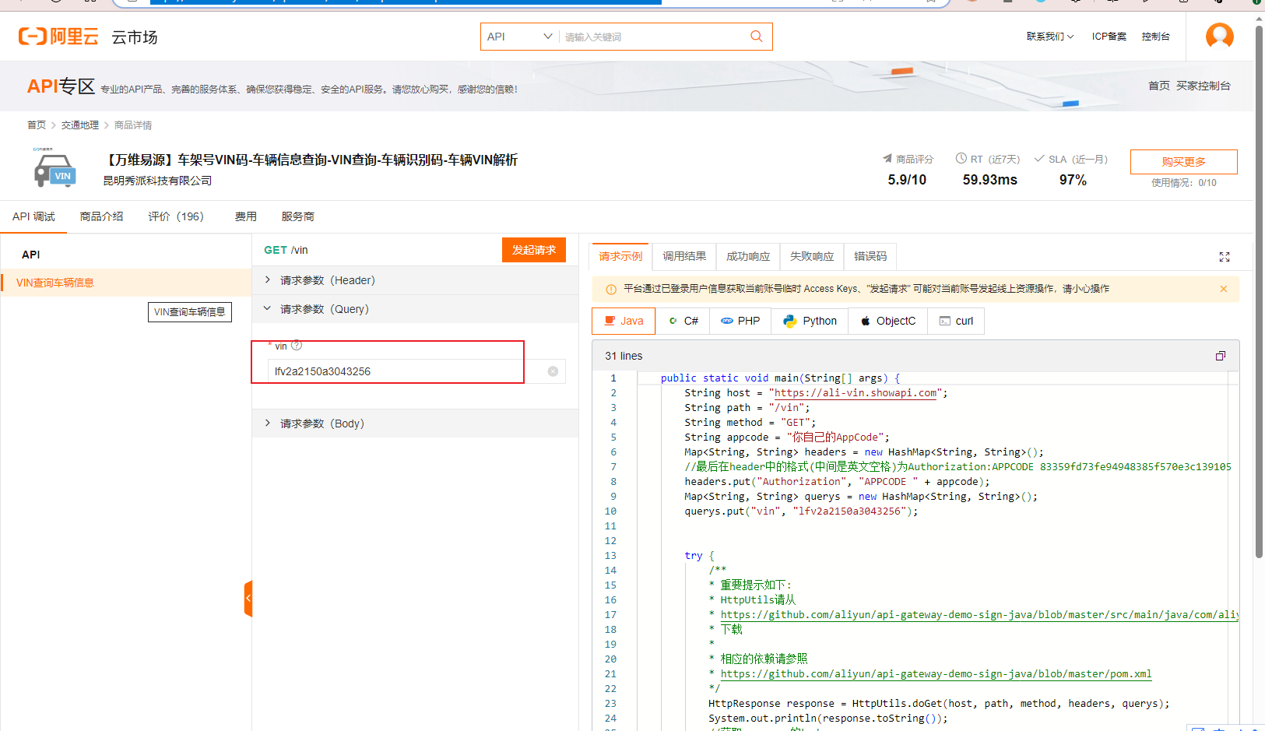Select the Python code language
1265x731 pixels.
click(810, 321)
